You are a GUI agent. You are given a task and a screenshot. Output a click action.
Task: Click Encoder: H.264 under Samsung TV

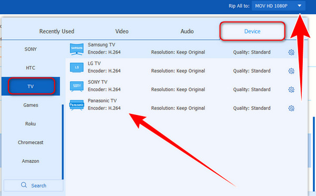click(x=104, y=52)
